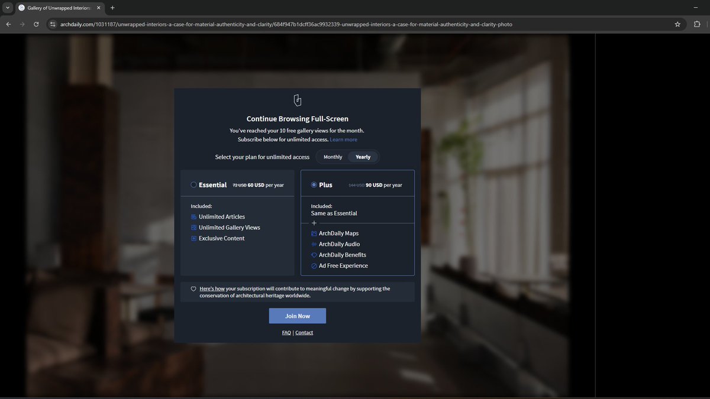Click the 90 USD per year price
Image resolution: width=710 pixels, height=399 pixels.
click(384, 185)
